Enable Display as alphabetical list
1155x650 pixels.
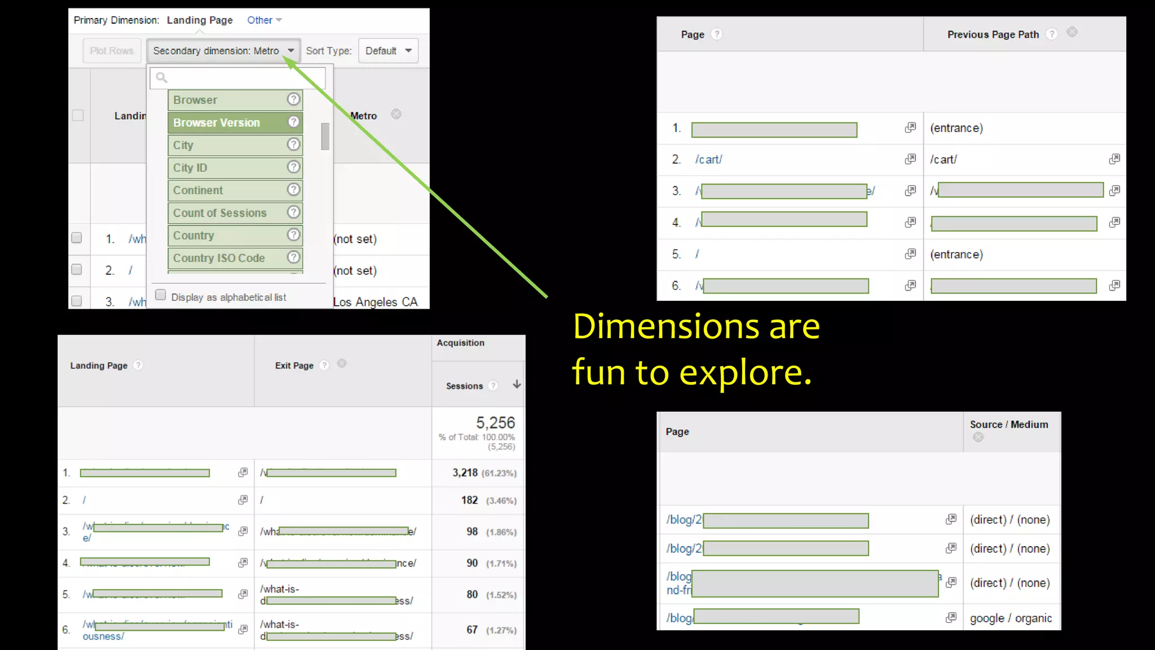point(161,295)
